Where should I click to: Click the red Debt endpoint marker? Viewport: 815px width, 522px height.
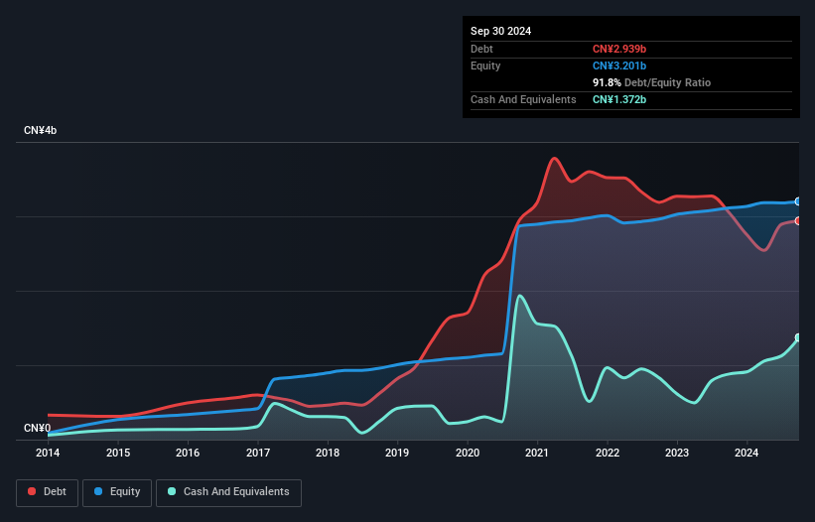(x=798, y=220)
